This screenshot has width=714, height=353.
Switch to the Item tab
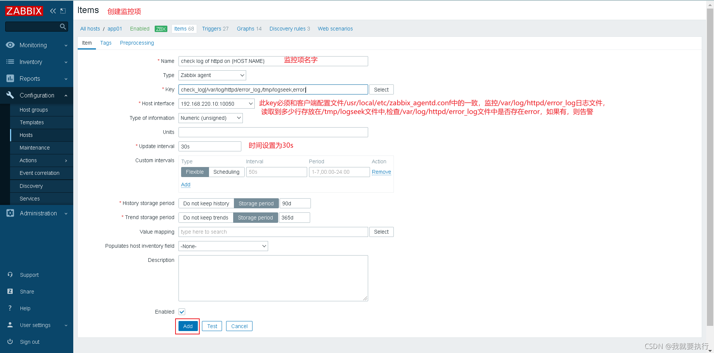pos(87,43)
